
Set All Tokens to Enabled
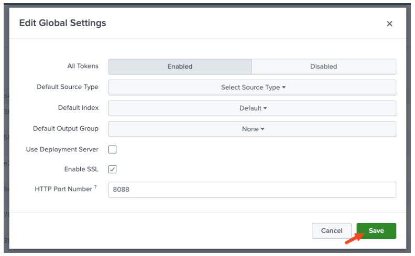coord(180,66)
